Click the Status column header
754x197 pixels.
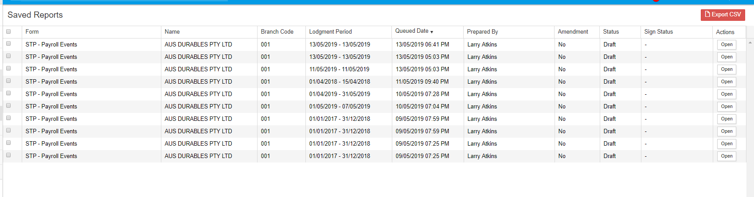pos(611,32)
